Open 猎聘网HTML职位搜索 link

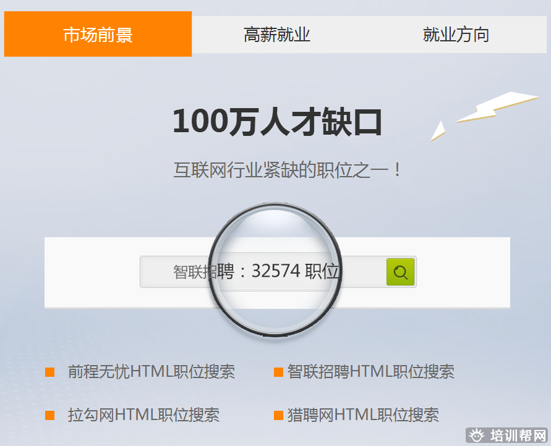[363, 414]
